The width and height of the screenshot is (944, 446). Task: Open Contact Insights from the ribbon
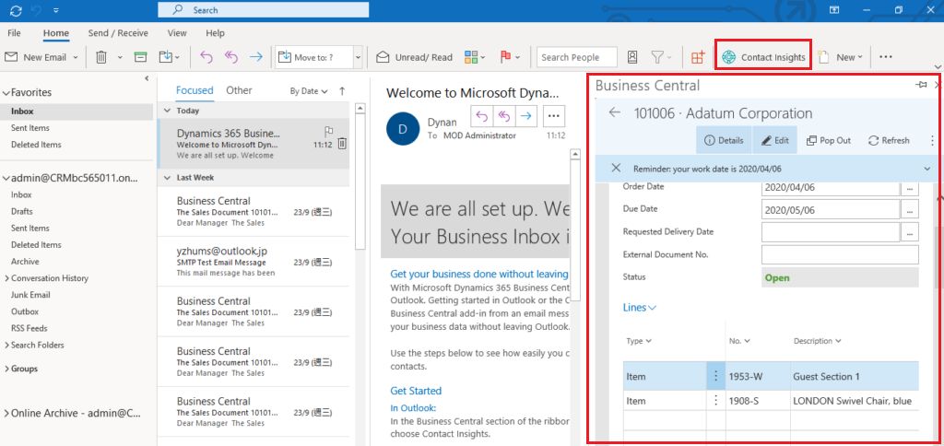(763, 57)
